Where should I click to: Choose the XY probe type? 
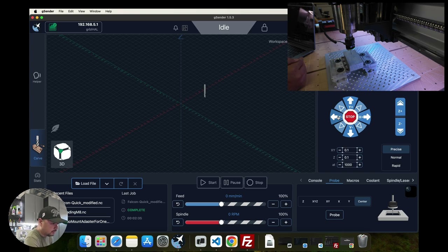click(x=328, y=201)
